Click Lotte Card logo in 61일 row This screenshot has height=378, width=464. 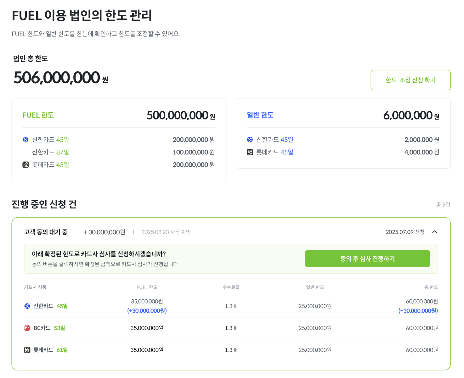click(27, 350)
